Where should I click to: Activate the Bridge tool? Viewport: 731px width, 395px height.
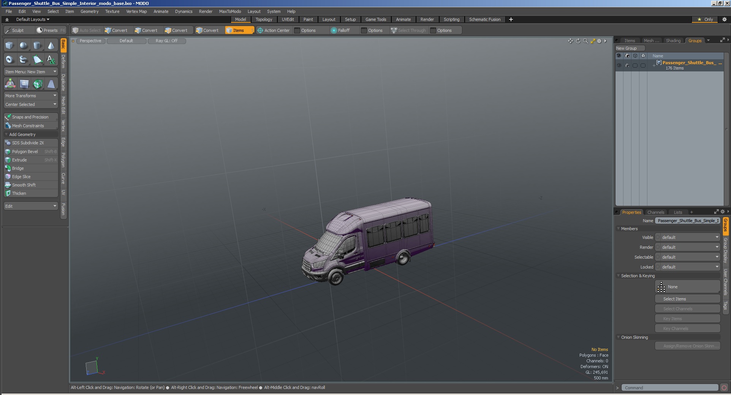coord(31,168)
